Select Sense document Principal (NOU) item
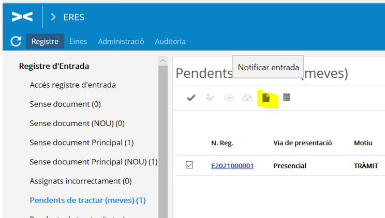The height and width of the screenshot is (218, 385). (93, 162)
